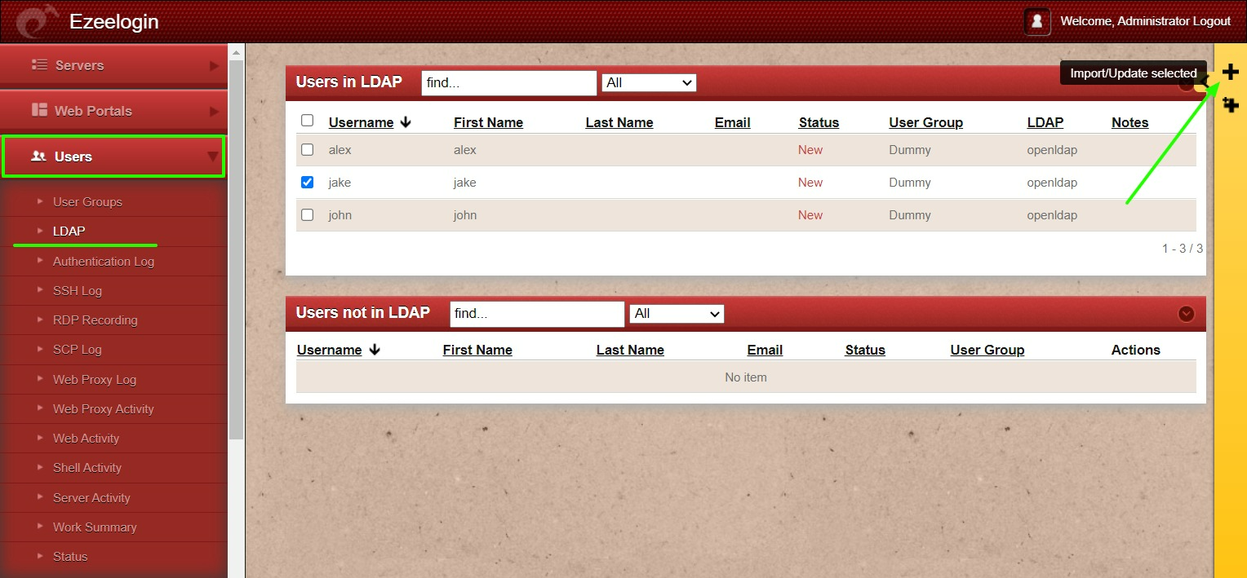This screenshot has width=1247, height=578.
Task: Click the Import/Update selected plus icon
Action: coord(1230,73)
